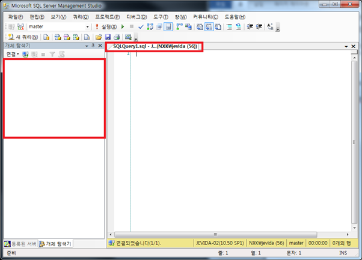Open the 파일(F) menu
This screenshot has height=260, width=362.
[16, 17]
